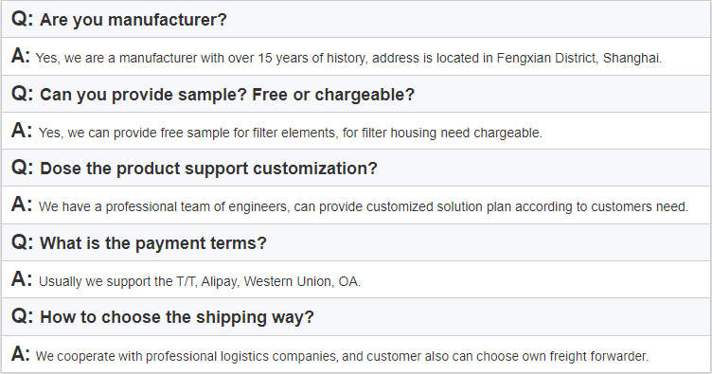Click the A: label beside logistics companies answer
Image resolution: width=712 pixels, height=374 pixels.
tap(21, 354)
